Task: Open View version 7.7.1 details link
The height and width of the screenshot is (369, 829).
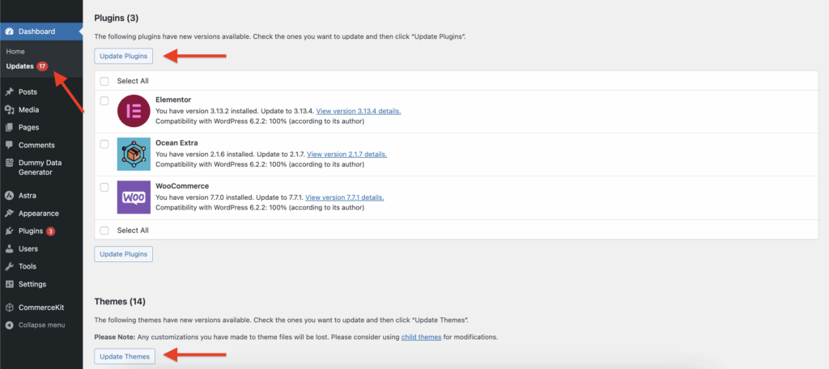Action: pyautogui.click(x=345, y=197)
